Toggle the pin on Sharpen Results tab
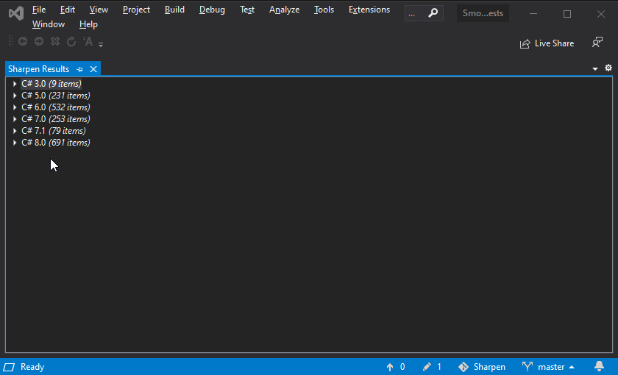Viewport: 618px width, 375px height. (79, 69)
